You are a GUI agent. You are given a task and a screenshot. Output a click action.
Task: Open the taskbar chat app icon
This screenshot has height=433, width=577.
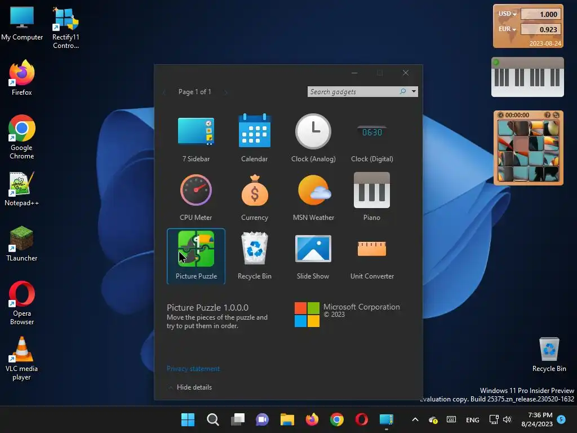(262, 419)
